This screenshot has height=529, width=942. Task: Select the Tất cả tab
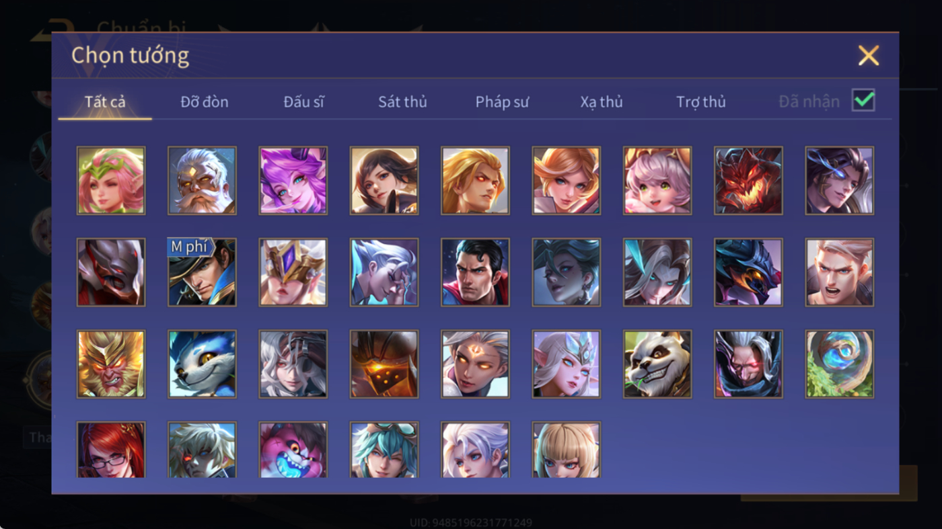pyautogui.click(x=105, y=102)
